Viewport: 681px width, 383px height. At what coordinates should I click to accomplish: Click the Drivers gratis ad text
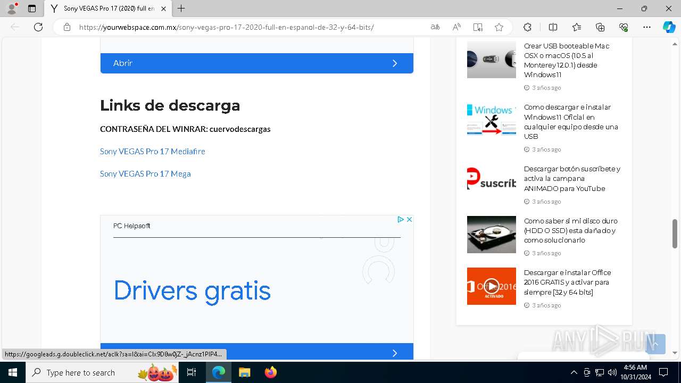[x=192, y=290]
